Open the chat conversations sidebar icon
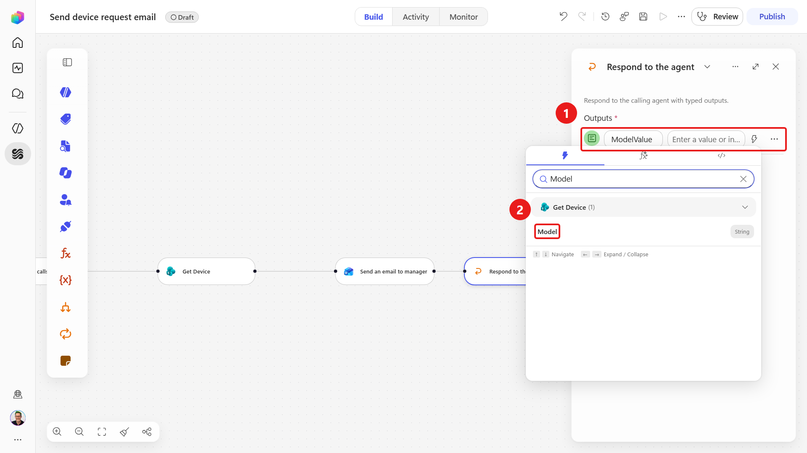The height and width of the screenshot is (453, 807). [18, 94]
